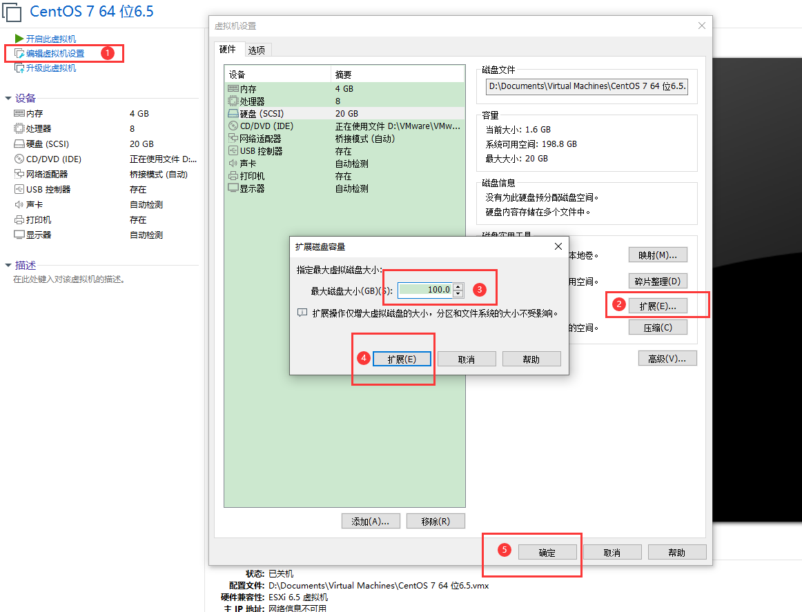Click 扩展(E)... button in disk utilities
802x612 pixels.
click(x=658, y=306)
